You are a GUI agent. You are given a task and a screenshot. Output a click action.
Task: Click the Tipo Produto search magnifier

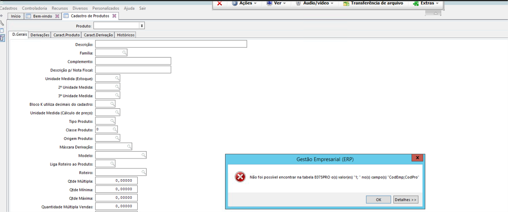112,121
